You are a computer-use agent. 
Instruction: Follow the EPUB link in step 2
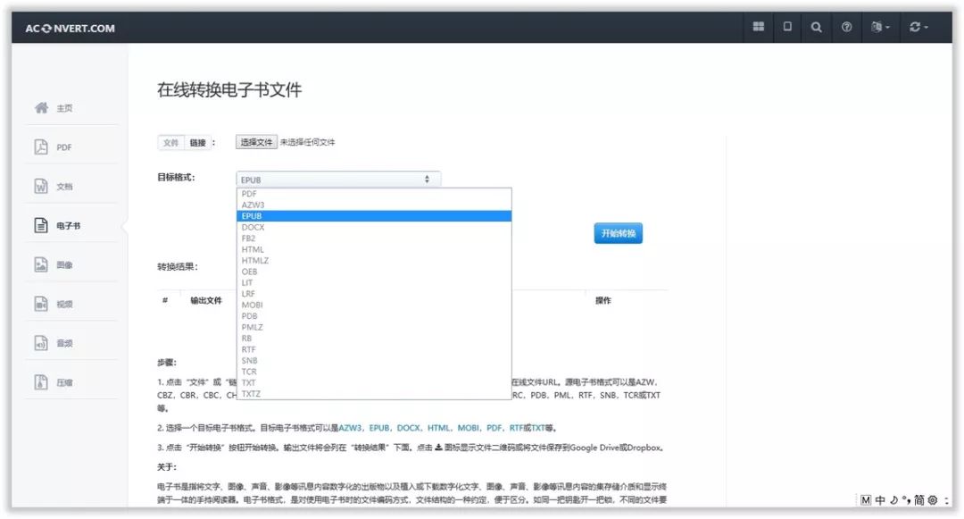click(x=379, y=428)
